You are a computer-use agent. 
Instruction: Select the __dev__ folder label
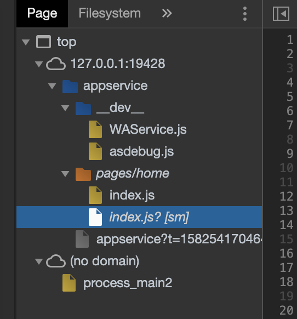point(120,108)
